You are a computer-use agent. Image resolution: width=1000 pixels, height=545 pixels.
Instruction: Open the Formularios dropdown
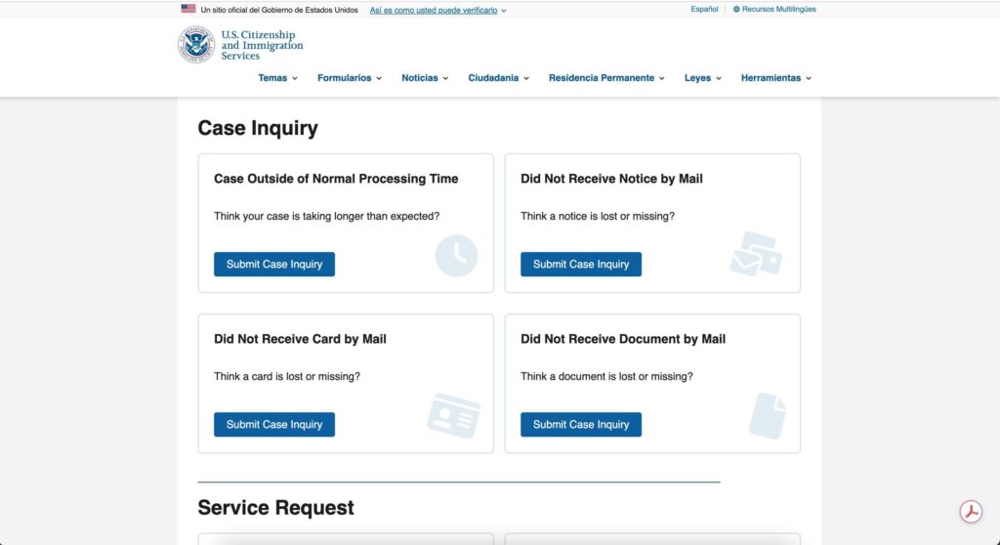350,78
